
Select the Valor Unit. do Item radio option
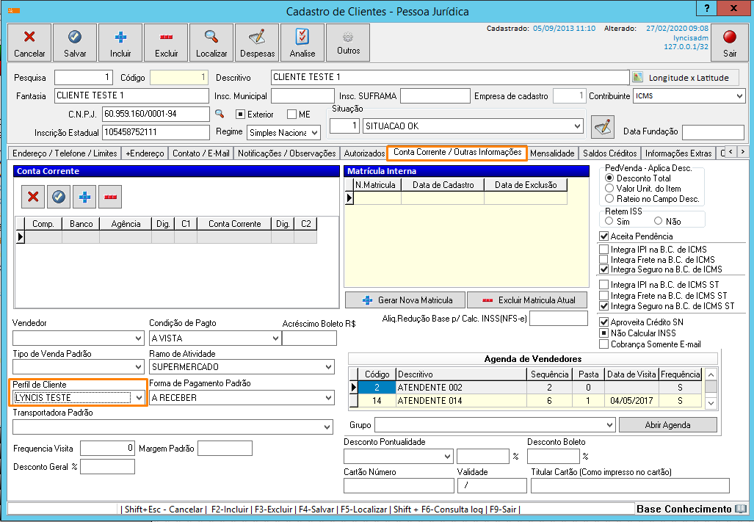609,188
